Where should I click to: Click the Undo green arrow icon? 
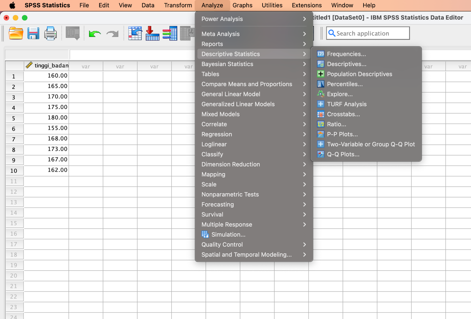pos(95,34)
